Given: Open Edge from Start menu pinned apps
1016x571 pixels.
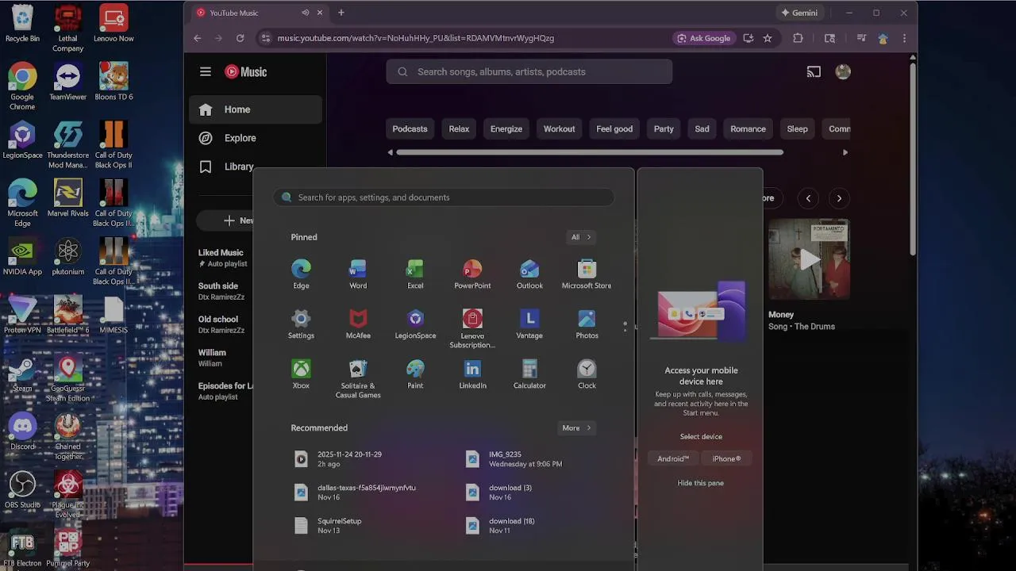Looking at the screenshot, I should tap(301, 274).
